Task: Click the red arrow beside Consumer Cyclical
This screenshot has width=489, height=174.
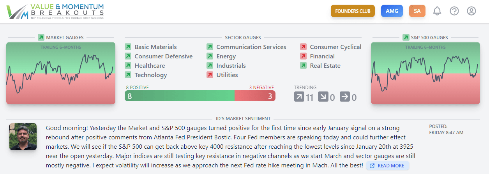Action: point(303,47)
